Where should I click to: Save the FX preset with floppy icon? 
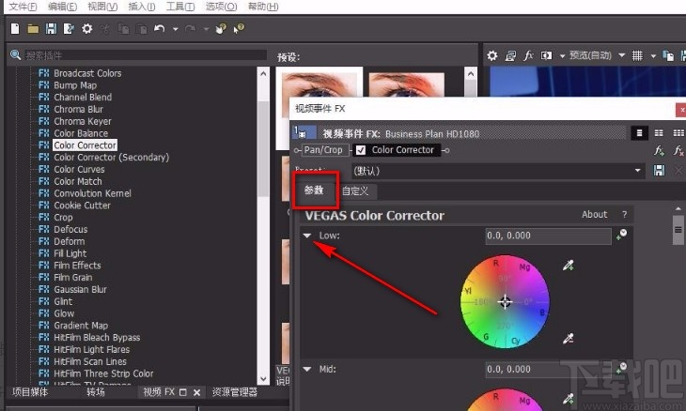[x=659, y=171]
